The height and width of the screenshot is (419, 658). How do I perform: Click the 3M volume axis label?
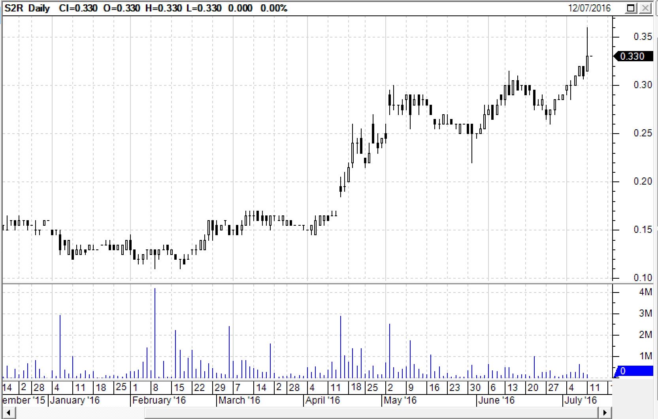coord(645,313)
